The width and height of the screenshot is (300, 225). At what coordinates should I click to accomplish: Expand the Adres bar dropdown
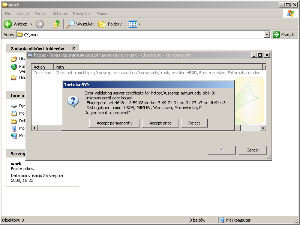pos(267,34)
